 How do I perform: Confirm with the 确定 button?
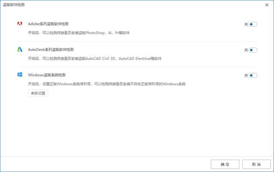click(225, 164)
